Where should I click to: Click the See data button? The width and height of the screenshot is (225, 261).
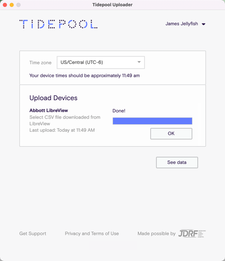[177, 162]
